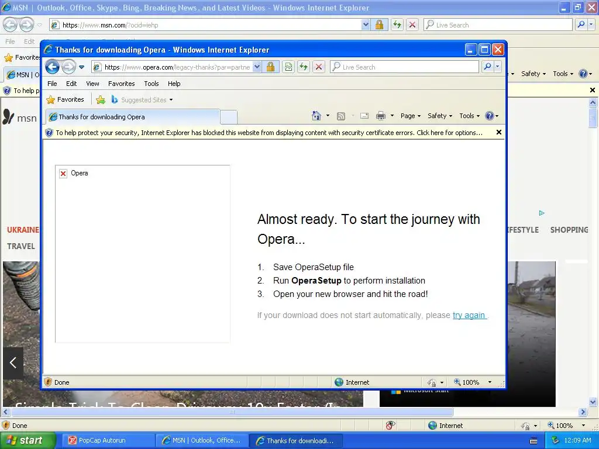
Task: Open Edit menu in Opera window
Action: (71, 84)
